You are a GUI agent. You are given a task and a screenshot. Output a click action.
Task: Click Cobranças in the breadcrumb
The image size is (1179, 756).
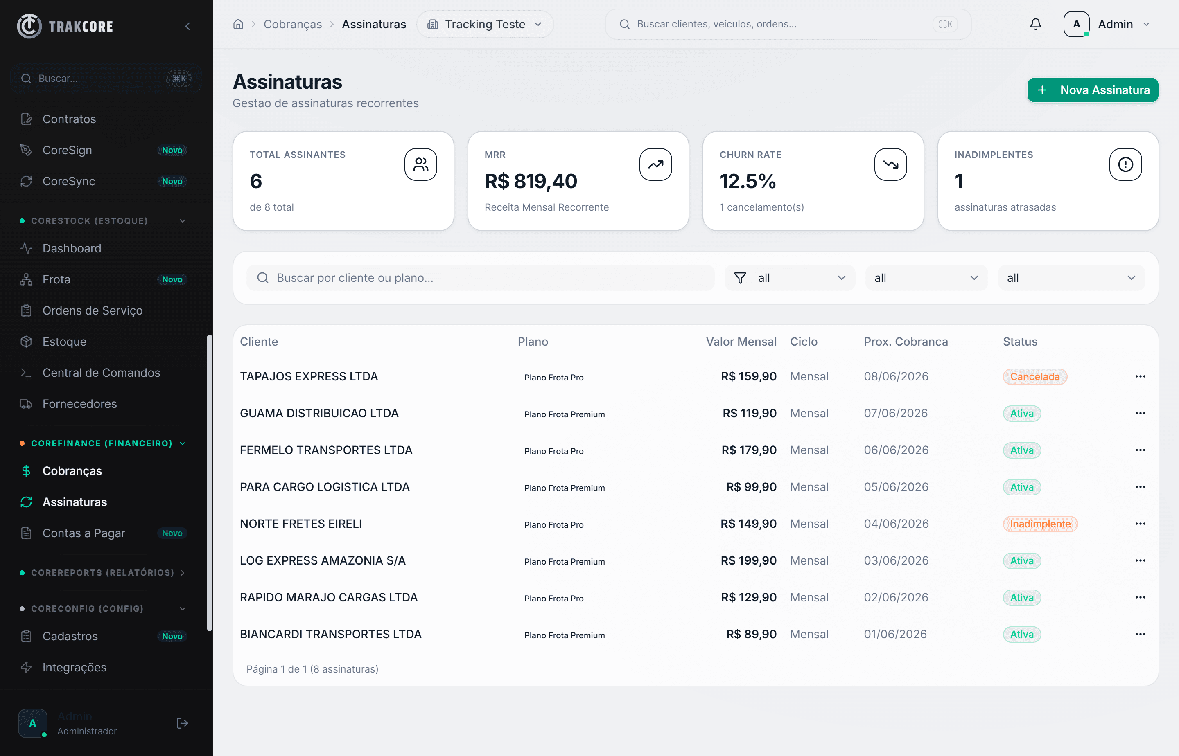coord(293,24)
